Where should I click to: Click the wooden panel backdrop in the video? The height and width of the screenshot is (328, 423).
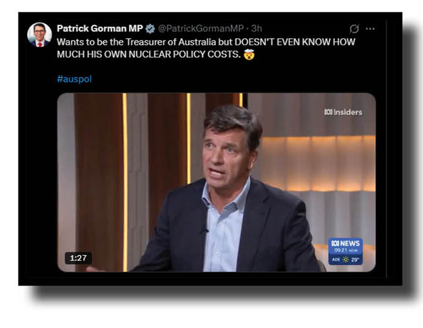(98, 182)
